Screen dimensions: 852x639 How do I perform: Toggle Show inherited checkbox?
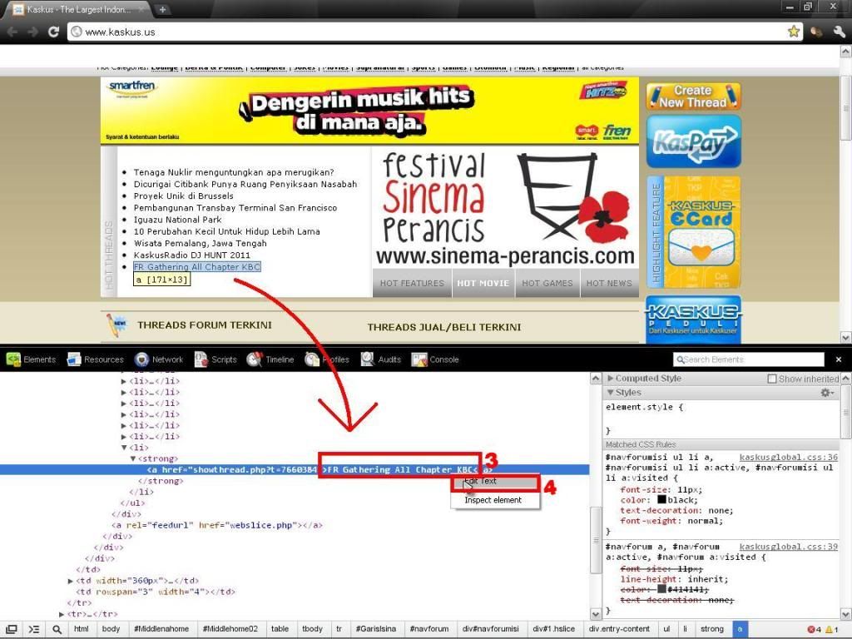771,379
